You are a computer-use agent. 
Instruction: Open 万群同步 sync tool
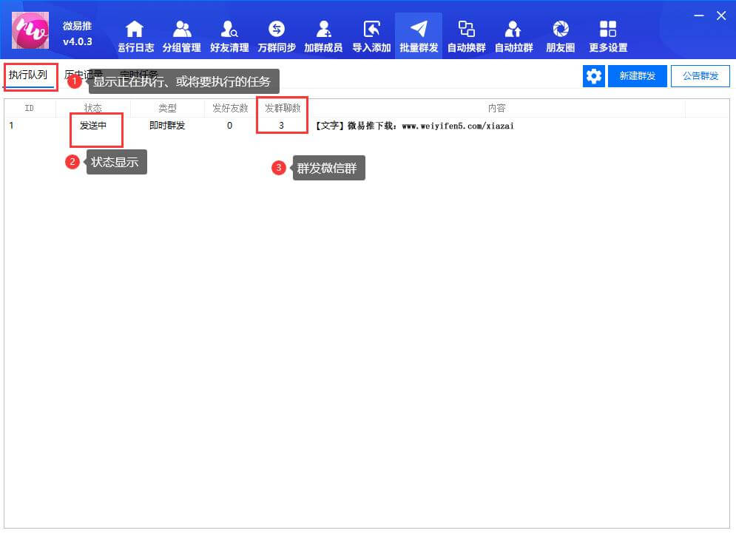[276, 36]
